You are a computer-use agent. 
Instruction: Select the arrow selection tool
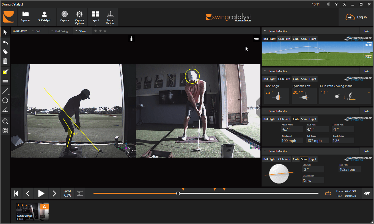tap(5, 32)
